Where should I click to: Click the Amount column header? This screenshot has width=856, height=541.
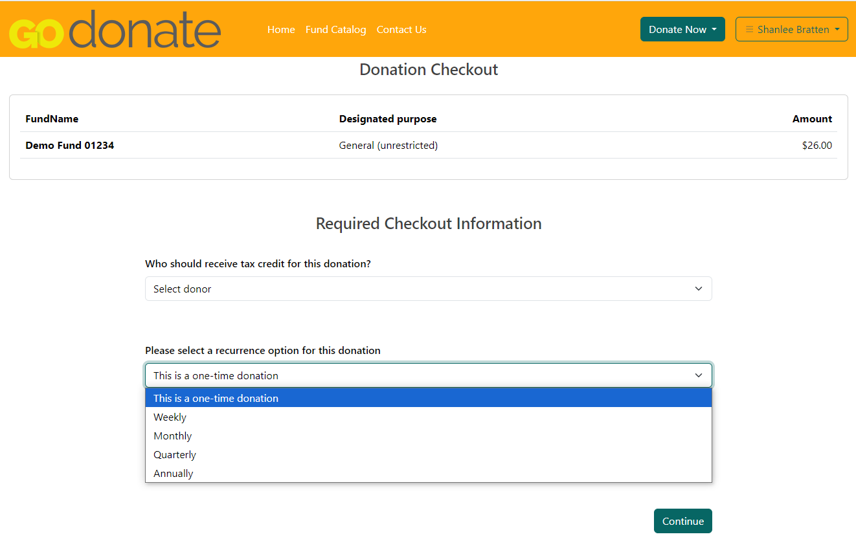[812, 119]
